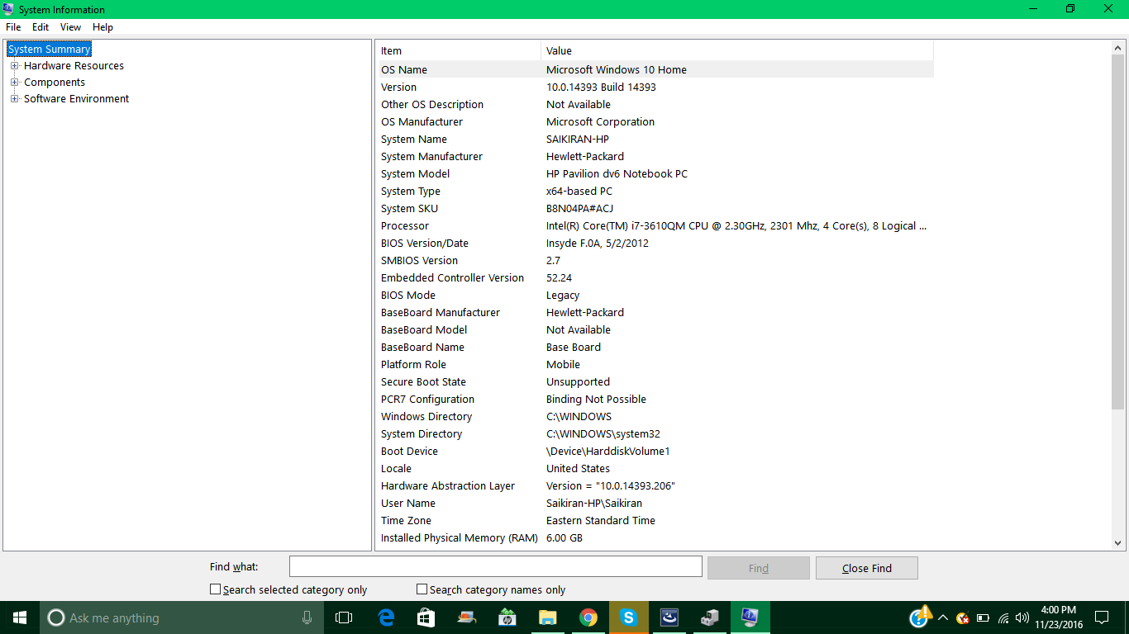Expand the Components tree node
Image resolution: width=1129 pixels, height=634 pixels.
pos(14,83)
